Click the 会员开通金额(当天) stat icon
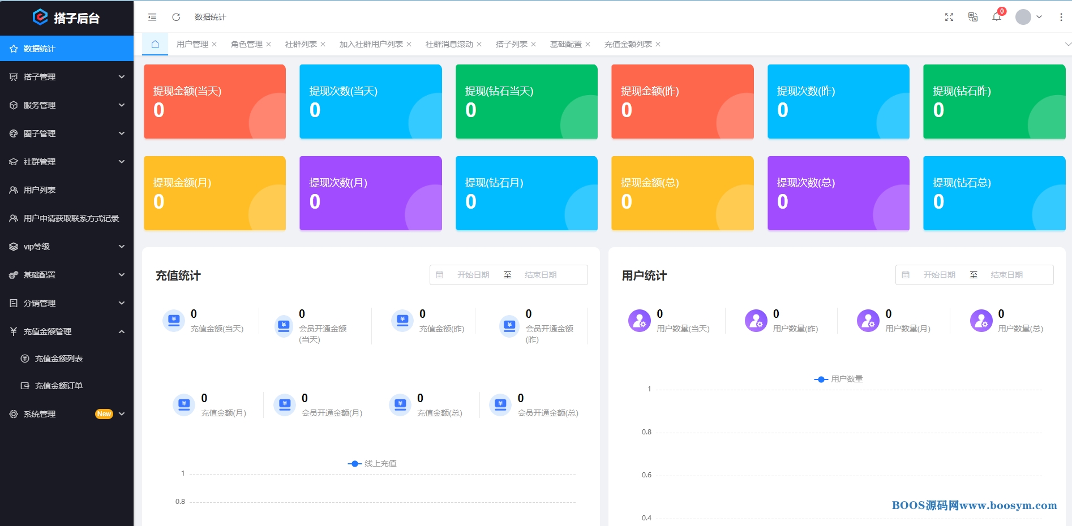 [284, 326]
